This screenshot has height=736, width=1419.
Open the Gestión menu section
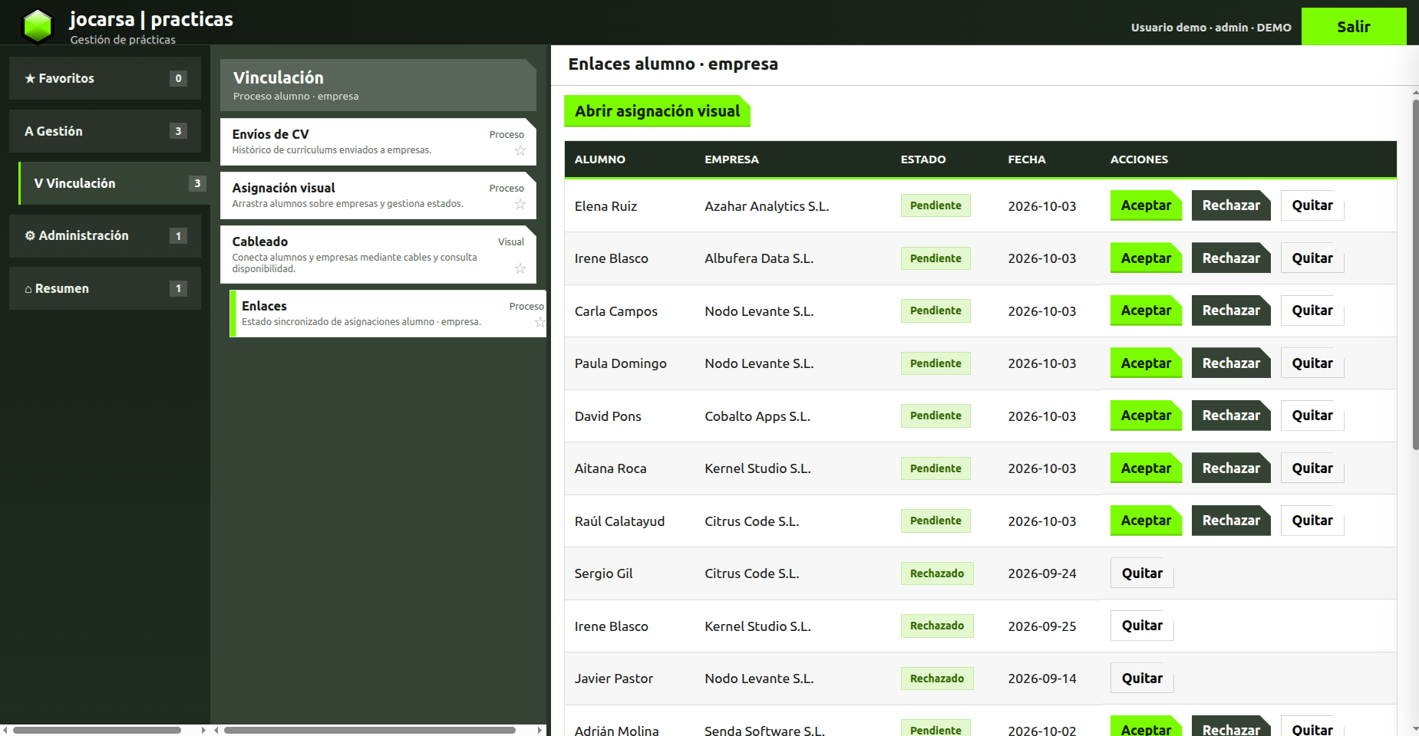click(105, 131)
